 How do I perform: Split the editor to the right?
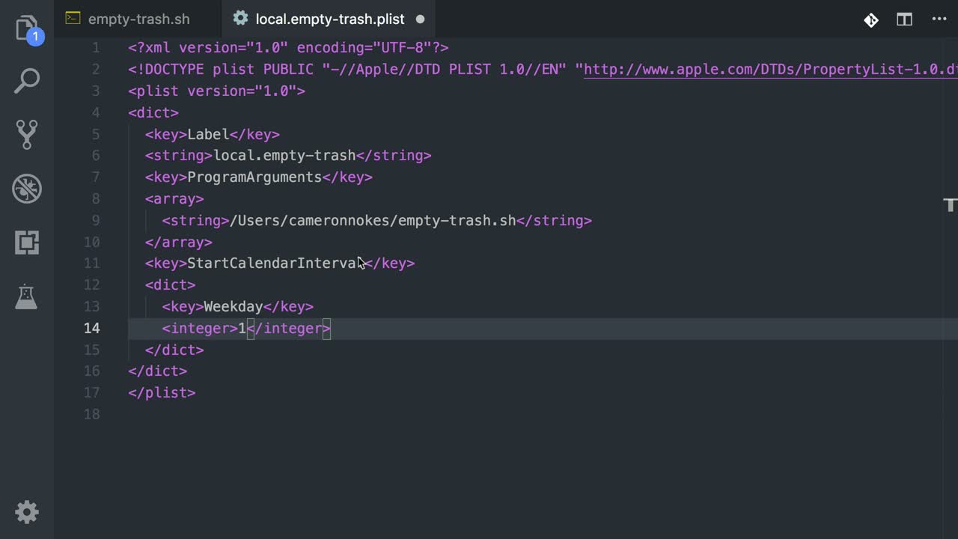tap(905, 19)
